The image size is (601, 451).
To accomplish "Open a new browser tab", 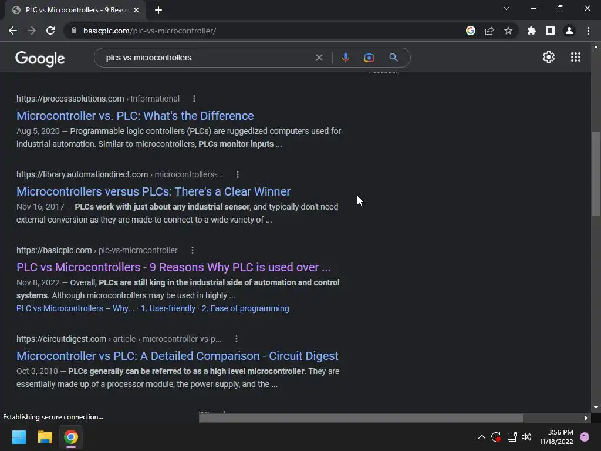I will click(x=158, y=10).
